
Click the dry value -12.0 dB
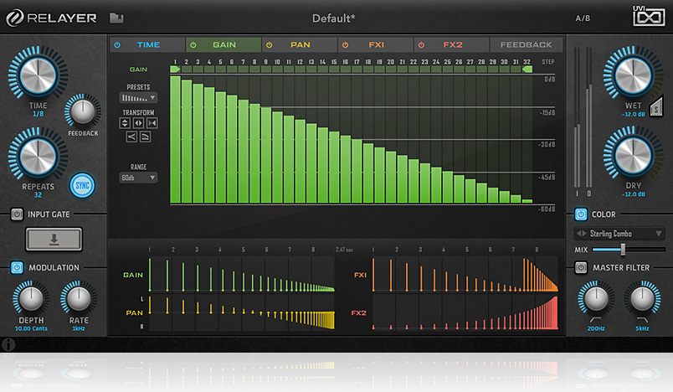click(633, 194)
